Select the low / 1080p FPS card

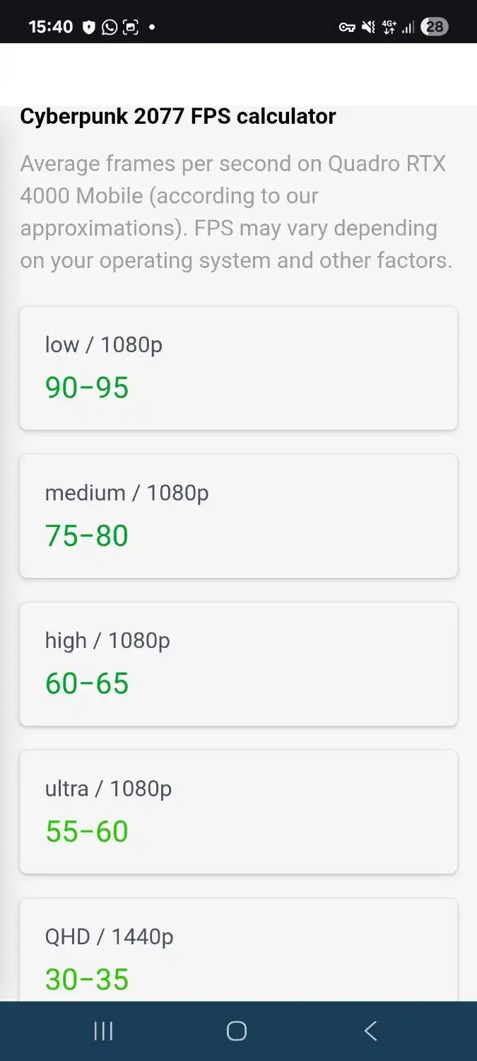[238, 368]
